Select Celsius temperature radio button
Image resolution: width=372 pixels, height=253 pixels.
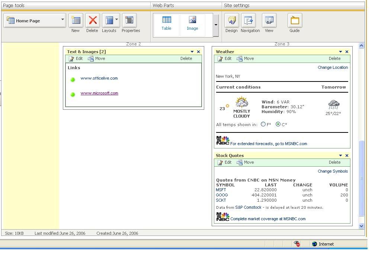[278, 124]
